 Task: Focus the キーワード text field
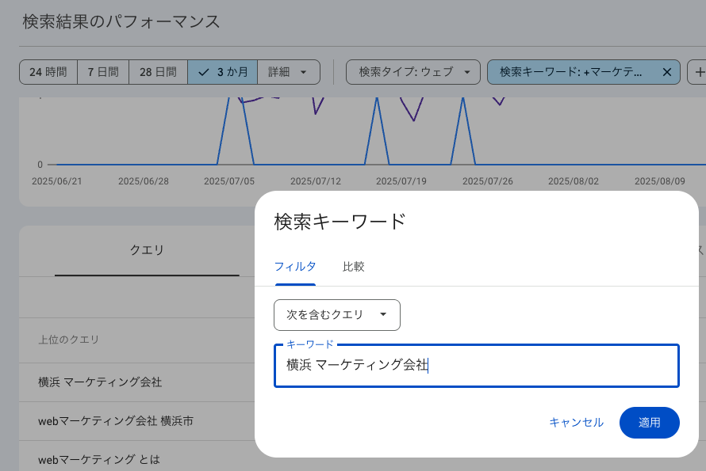tap(476, 366)
